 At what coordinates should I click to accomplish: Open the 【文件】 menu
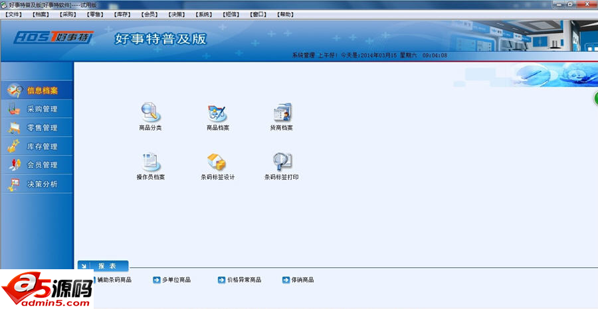14,15
